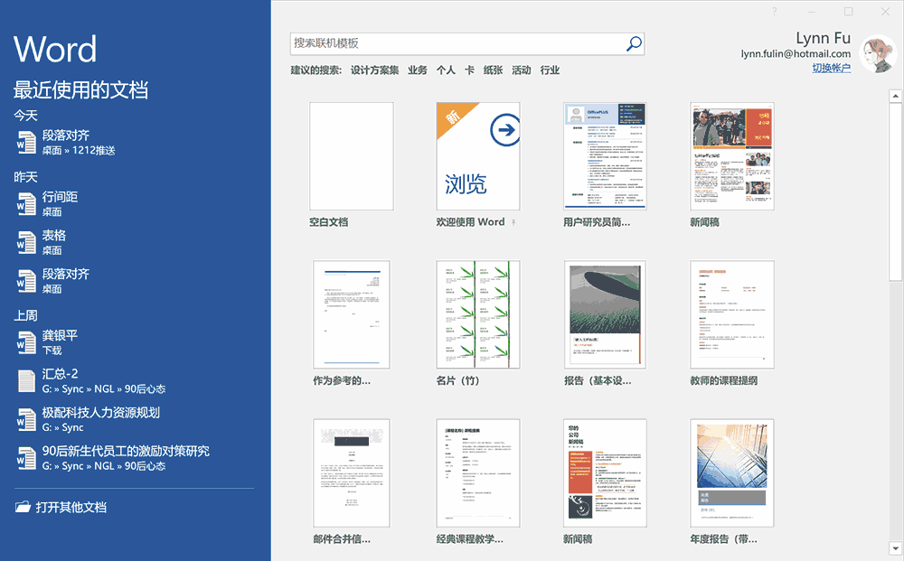Click Word icon beside 90后新生代员工的激励对策研究
Viewport: 904px width, 561px height.
[26, 459]
